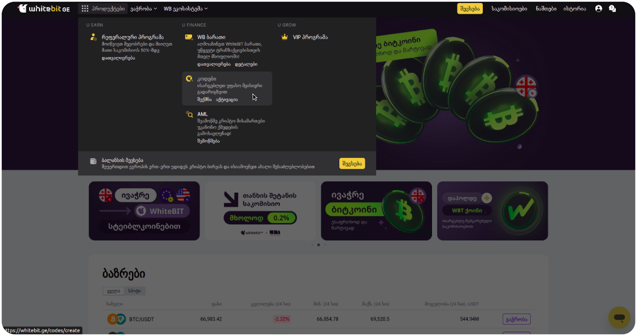The height and width of the screenshot is (336, 637).
Task: Select the ყველა markets tab
Action: [113, 291]
